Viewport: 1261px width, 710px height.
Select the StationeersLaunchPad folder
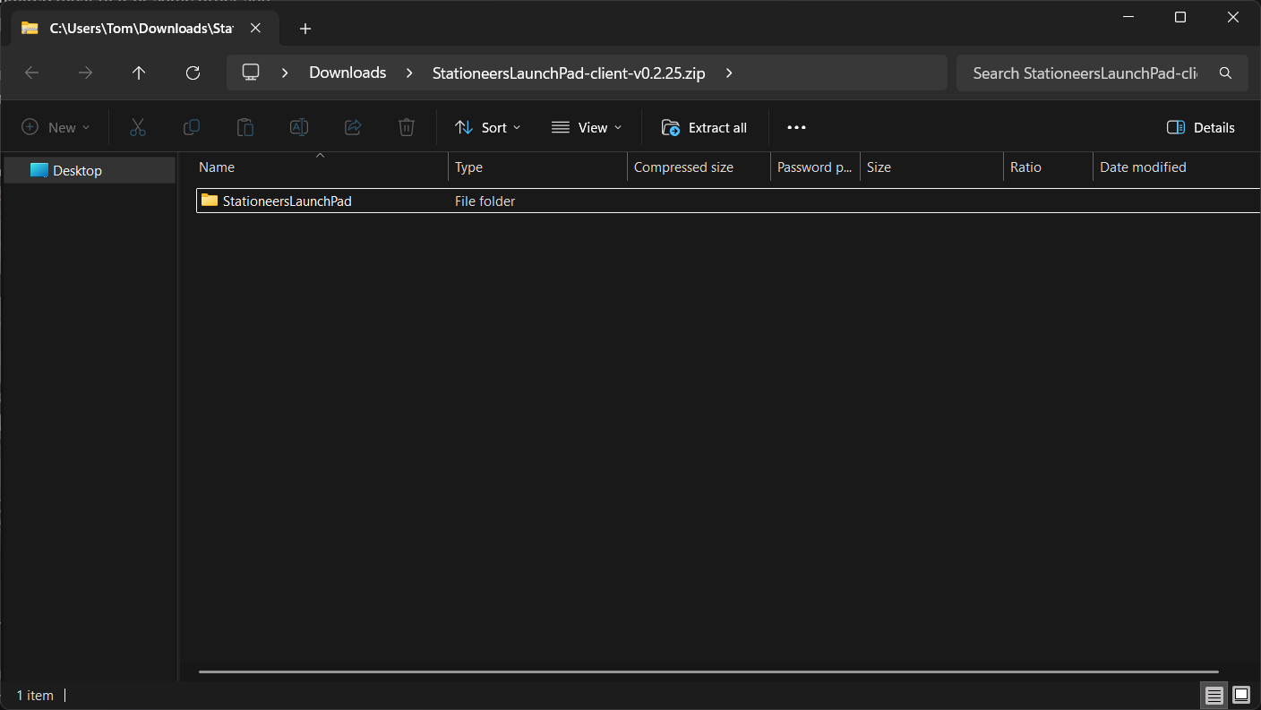coord(287,201)
